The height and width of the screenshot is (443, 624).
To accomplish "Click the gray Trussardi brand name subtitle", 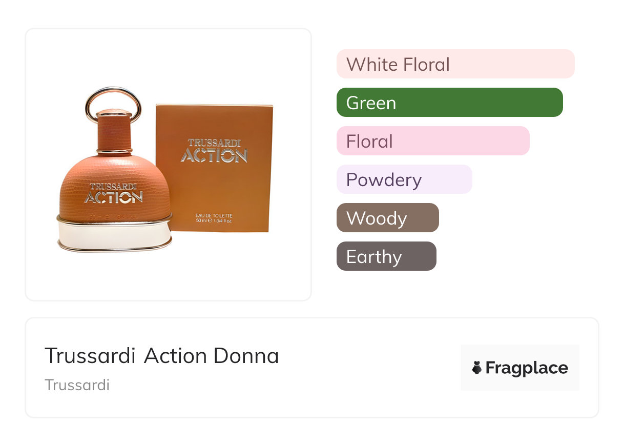I will [x=77, y=385].
